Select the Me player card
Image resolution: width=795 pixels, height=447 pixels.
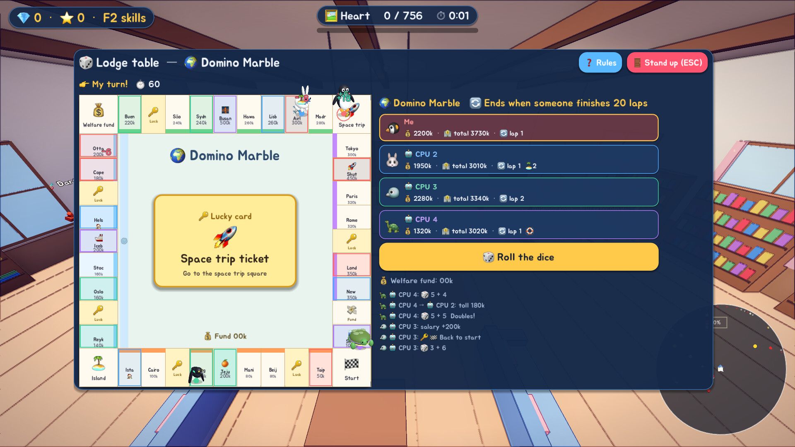pos(518,127)
